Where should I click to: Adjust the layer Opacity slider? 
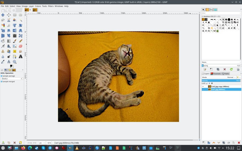pyautogui.click(x=221, y=81)
